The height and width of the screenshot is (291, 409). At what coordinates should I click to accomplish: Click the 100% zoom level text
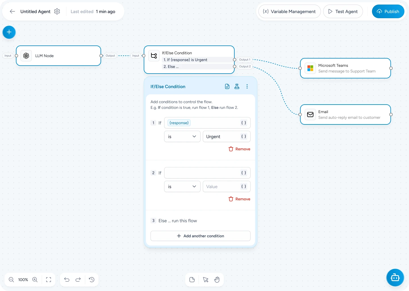[23, 280]
